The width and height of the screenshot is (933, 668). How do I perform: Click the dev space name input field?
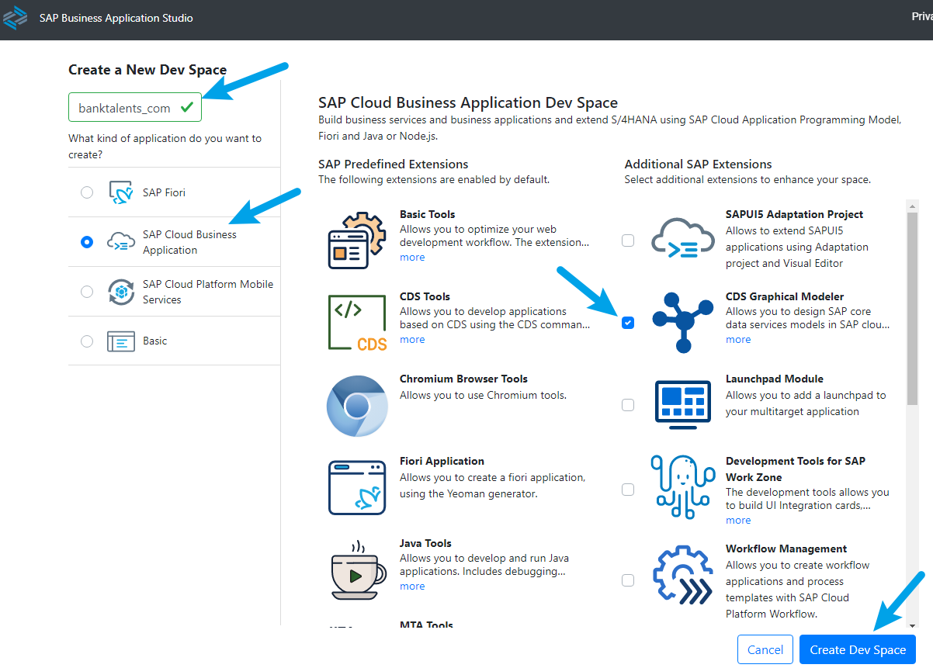[135, 108]
